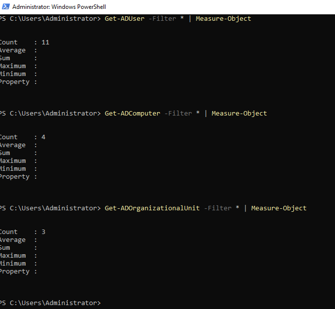Click the 'Get-ADOrganizationalUnit' command text
Image resolution: width=335 pixels, height=309 pixels.
[152, 208]
